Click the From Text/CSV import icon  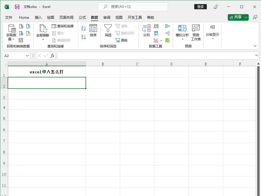pyautogui.click(x=21, y=26)
